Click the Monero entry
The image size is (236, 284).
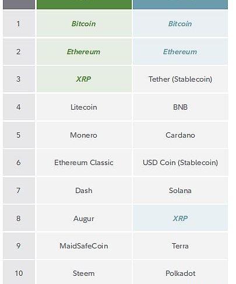tap(84, 135)
